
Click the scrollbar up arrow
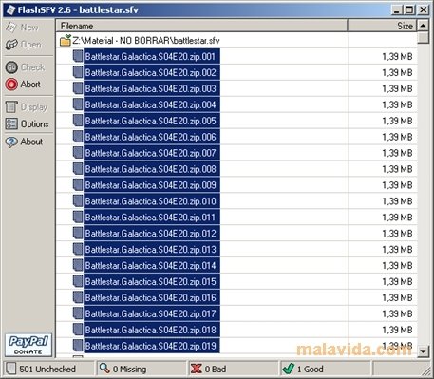[x=423, y=26]
